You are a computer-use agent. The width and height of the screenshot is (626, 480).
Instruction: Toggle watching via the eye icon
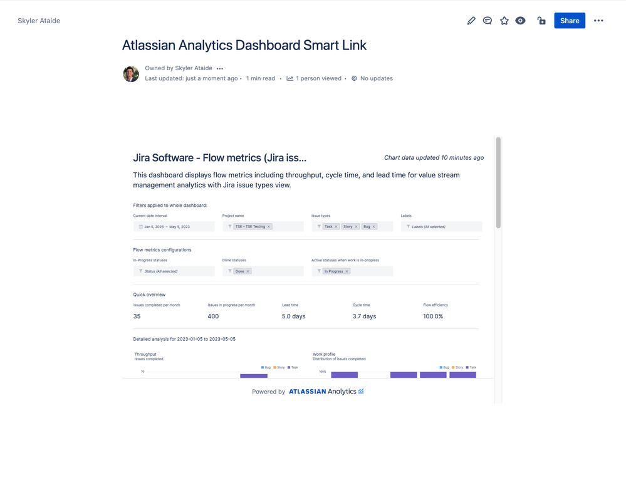tap(520, 21)
